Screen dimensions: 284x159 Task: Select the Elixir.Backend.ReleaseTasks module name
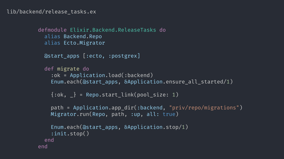[113, 30]
